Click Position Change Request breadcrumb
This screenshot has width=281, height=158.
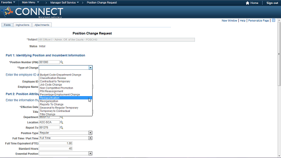(102, 3)
